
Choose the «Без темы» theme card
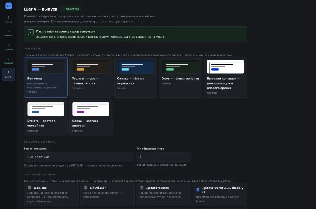coord(46,77)
